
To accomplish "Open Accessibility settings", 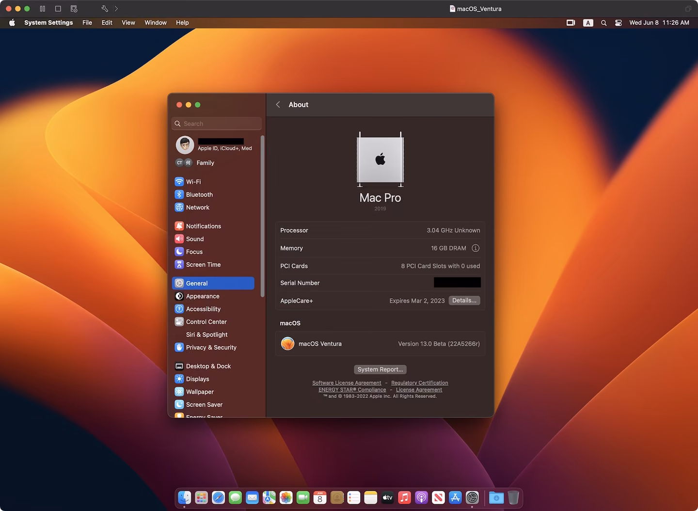I will tap(213, 309).
